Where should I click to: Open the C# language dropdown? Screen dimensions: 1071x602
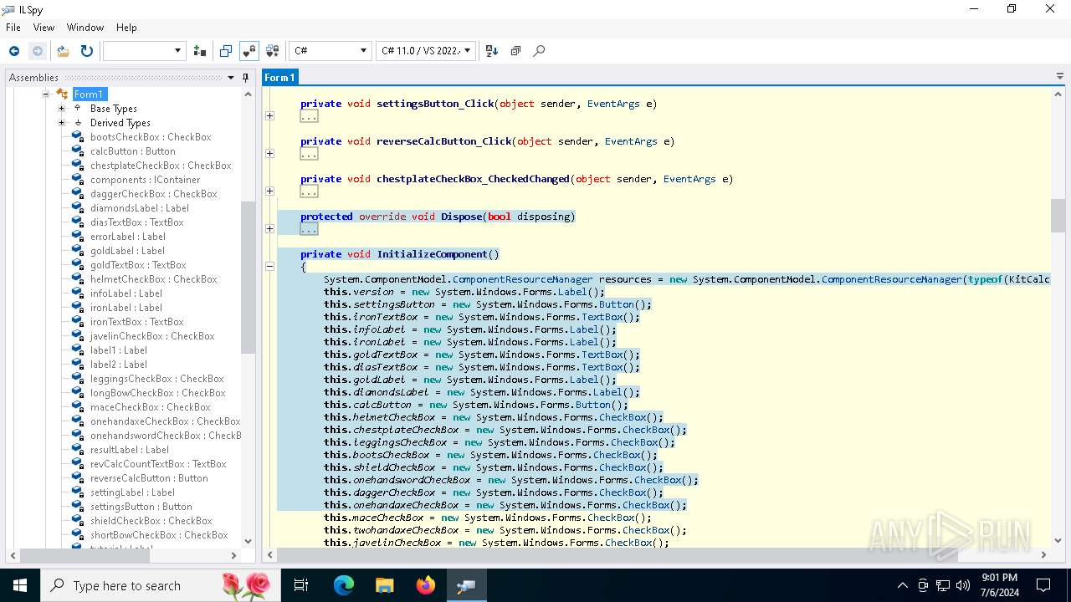pos(330,51)
